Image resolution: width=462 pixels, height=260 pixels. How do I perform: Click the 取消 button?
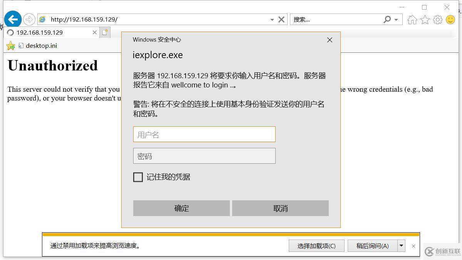[280, 208]
